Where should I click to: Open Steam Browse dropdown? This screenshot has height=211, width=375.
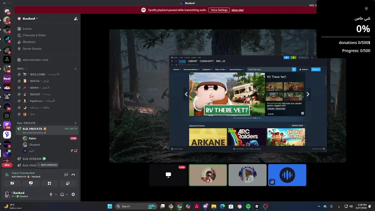[x=176, y=69]
